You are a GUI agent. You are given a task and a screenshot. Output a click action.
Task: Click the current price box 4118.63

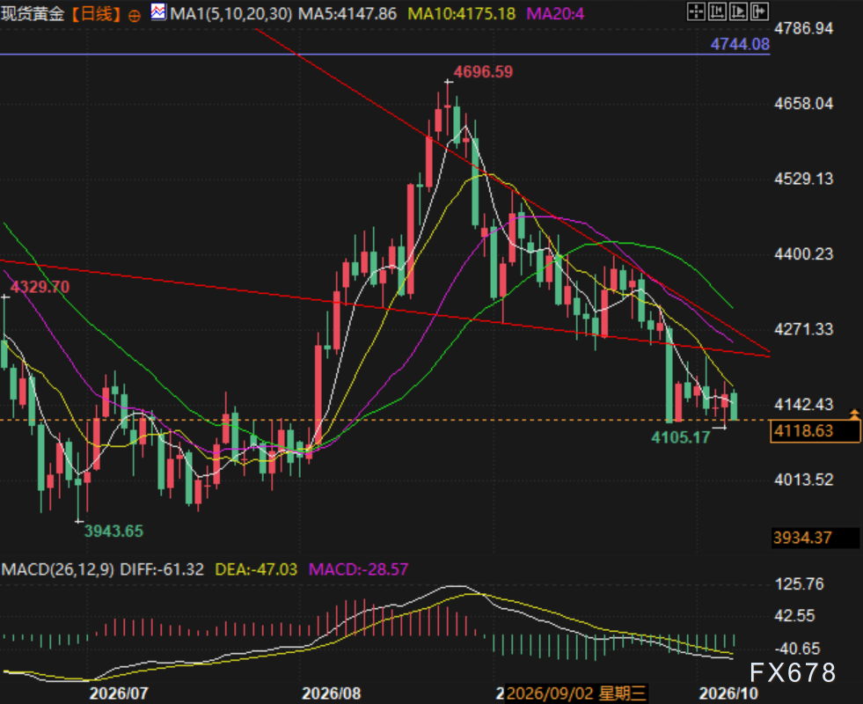point(815,430)
